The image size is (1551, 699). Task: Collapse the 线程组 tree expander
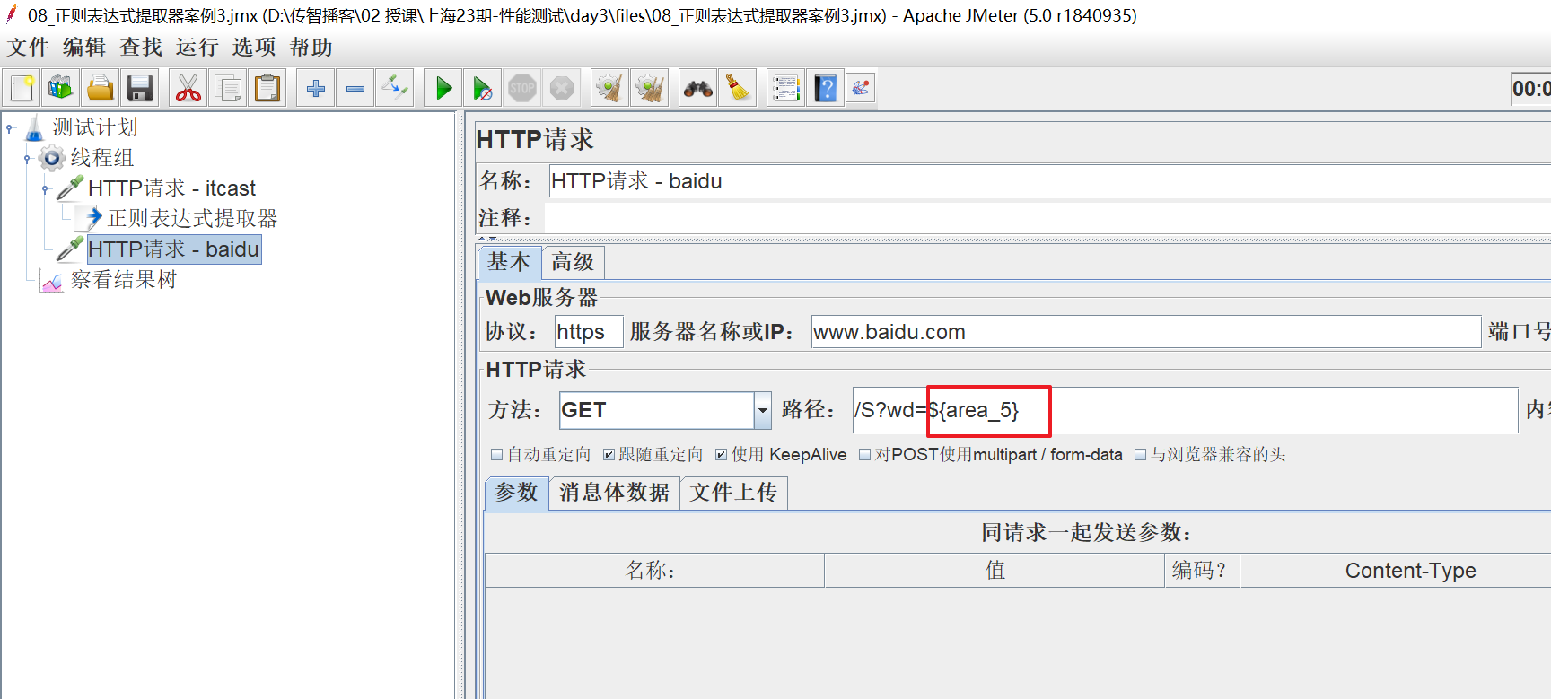pyautogui.click(x=27, y=159)
